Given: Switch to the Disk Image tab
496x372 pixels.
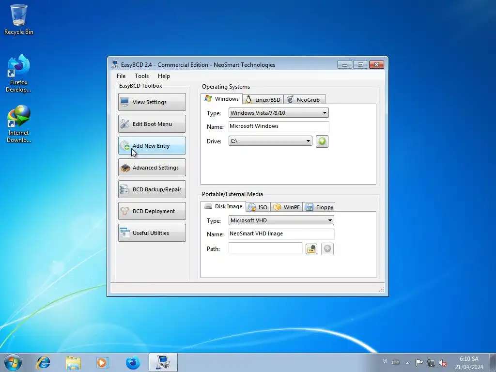Looking at the screenshot, I should 223,206.
